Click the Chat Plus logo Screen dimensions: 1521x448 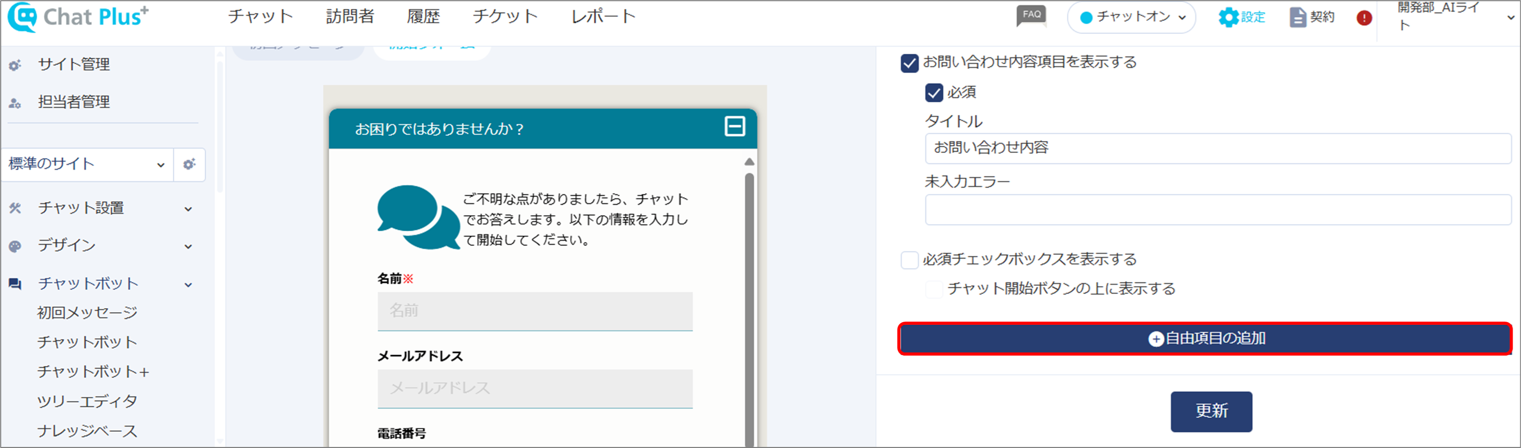78,17
